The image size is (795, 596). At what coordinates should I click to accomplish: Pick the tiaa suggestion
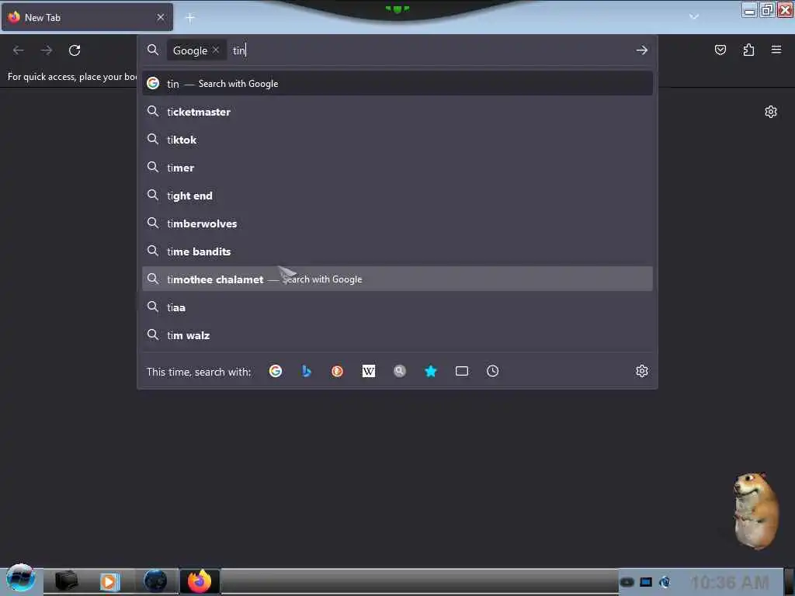pos(397,307)
